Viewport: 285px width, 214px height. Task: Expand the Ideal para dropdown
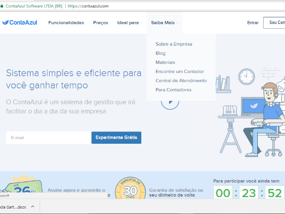pos(130,22)
